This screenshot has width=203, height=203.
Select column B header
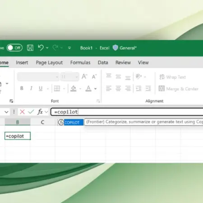click(18, 122)
